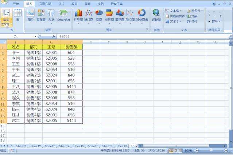Expand the Name Box dropdown
Viewport: 233px width, 155px height.
35,36
